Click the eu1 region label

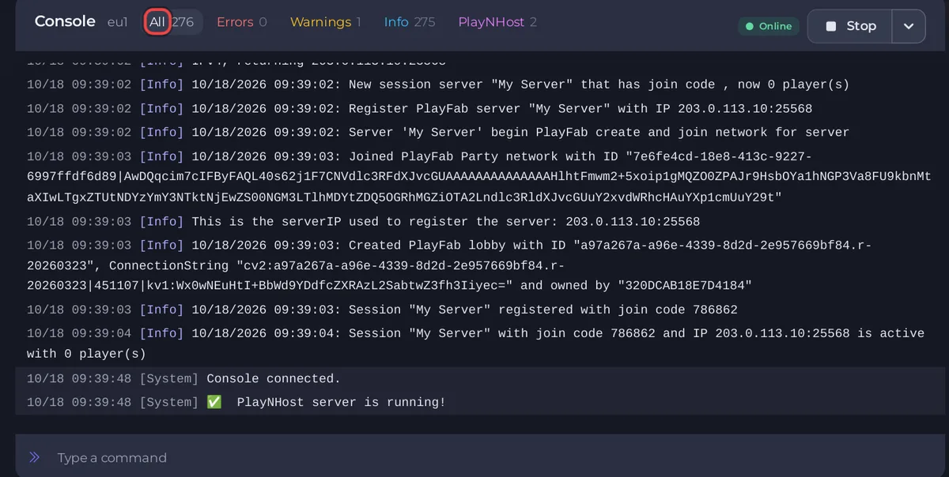point(117,22)
